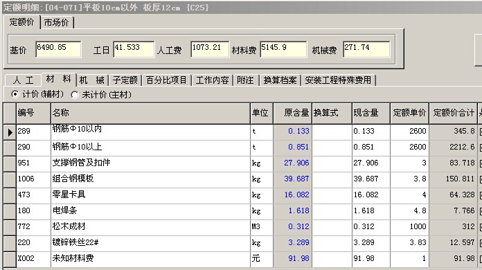Click the 编号 cell 951
482x270 pixels.
(x=33, y=163)
